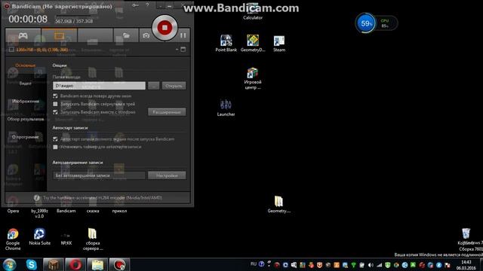Click the volume speaker tray icon
483x271 pixels.
point(371,265)
